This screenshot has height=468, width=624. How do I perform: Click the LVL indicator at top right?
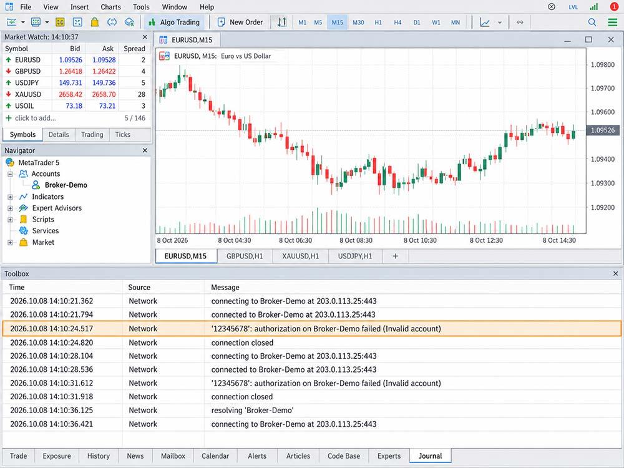[x=573, y=7]
